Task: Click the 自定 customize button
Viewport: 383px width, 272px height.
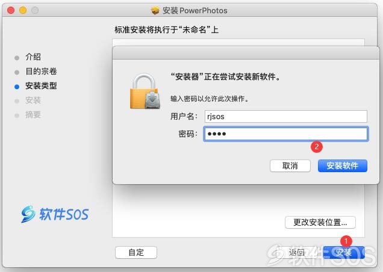Action: [x=136, y=252]
